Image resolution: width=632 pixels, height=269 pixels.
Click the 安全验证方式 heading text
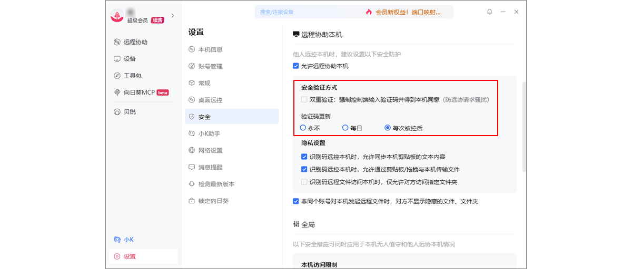click(x=319, y=87)
